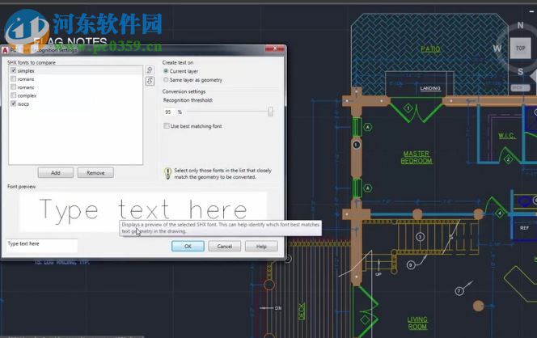Check the complex font checkbox
Viewport: 537px width, 338px height.
14,95
